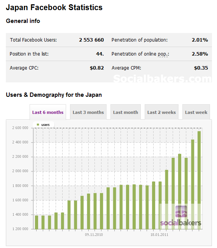Select the 2 553 660 total users value

pos(91,40)
